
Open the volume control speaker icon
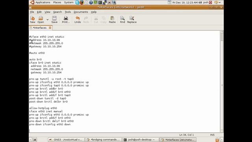coord(200,2)
